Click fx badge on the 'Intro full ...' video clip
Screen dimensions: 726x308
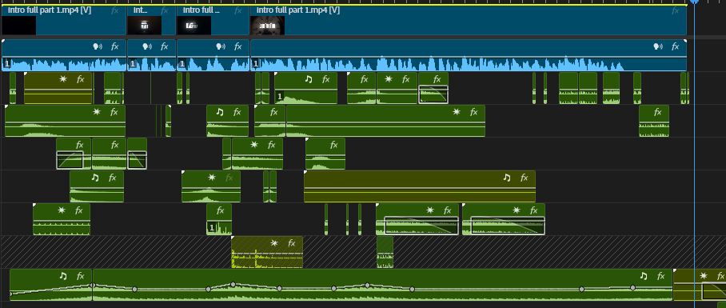pyautogui.click(x=238, y=10)
